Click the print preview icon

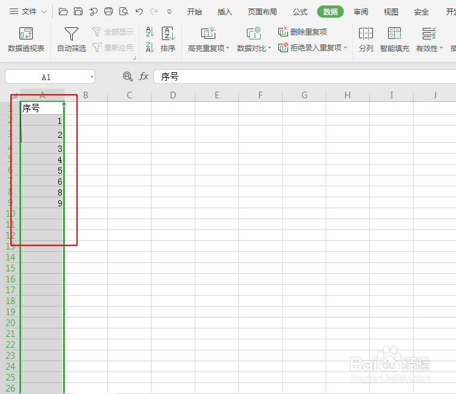point(124,12)
